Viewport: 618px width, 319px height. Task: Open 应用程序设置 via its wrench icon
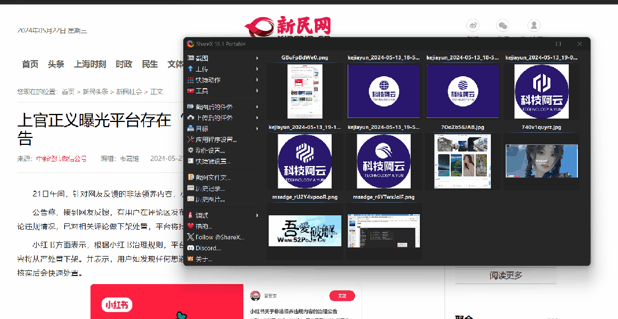(191, 140)
